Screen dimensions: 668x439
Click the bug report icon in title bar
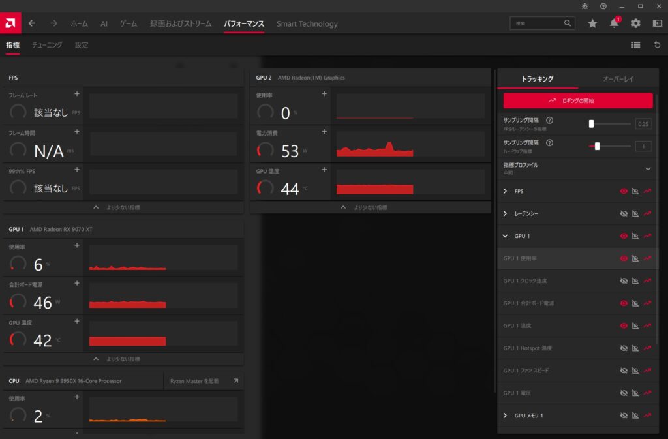584,6
